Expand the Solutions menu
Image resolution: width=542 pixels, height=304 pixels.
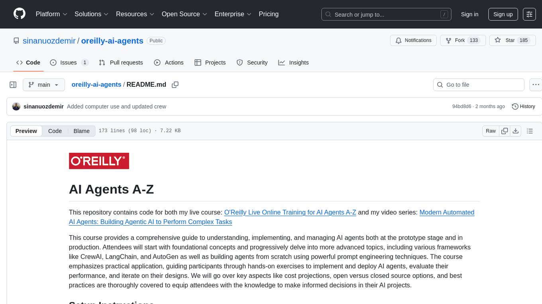92,14
